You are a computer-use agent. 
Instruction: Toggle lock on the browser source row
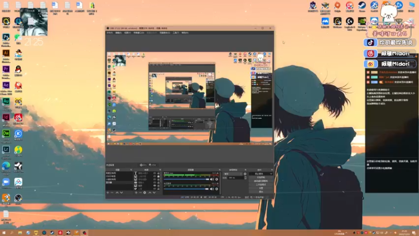tap(158, 189)
